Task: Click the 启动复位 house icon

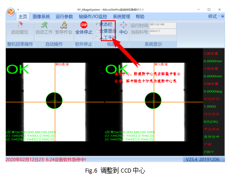Action: click(x=20, y=25)
